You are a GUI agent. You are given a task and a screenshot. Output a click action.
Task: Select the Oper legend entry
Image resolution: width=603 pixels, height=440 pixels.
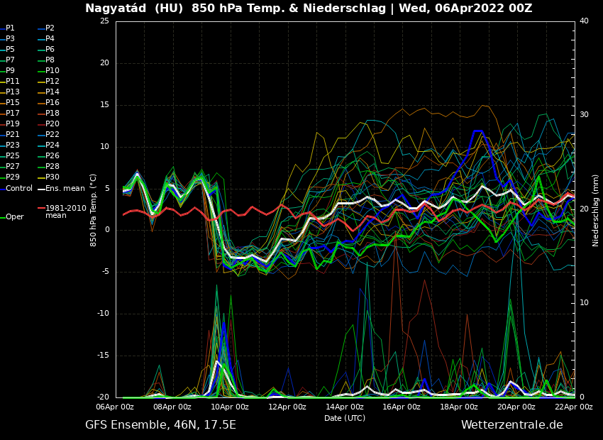pos(14,217)
